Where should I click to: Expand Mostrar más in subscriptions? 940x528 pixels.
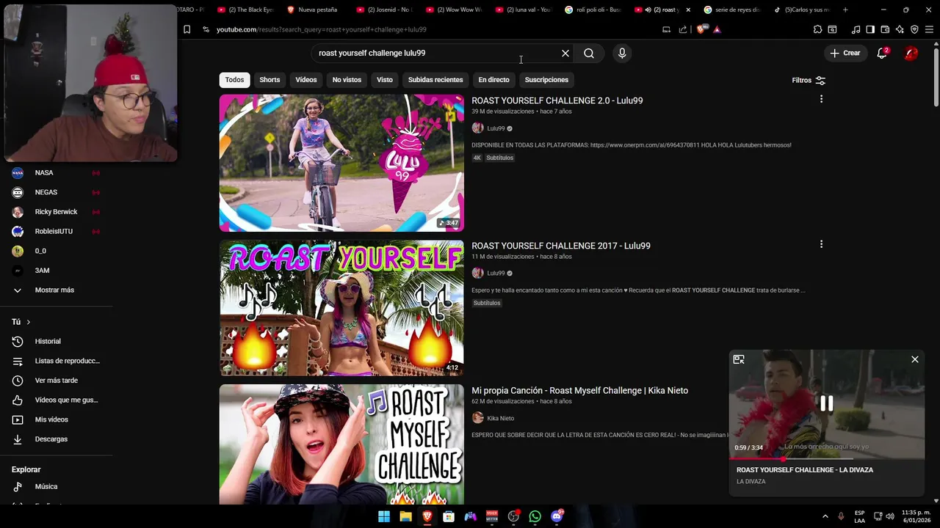[56, 290]
